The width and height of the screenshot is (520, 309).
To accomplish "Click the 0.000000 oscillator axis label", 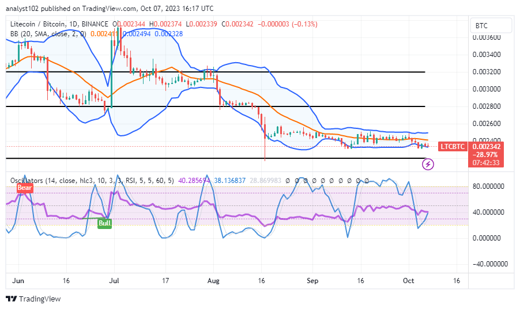I will (x=487, y=238).
